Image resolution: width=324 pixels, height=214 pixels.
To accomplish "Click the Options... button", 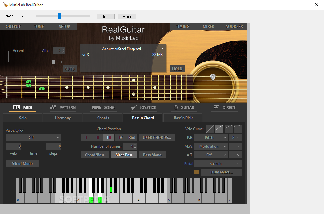I will pos(106,17).
